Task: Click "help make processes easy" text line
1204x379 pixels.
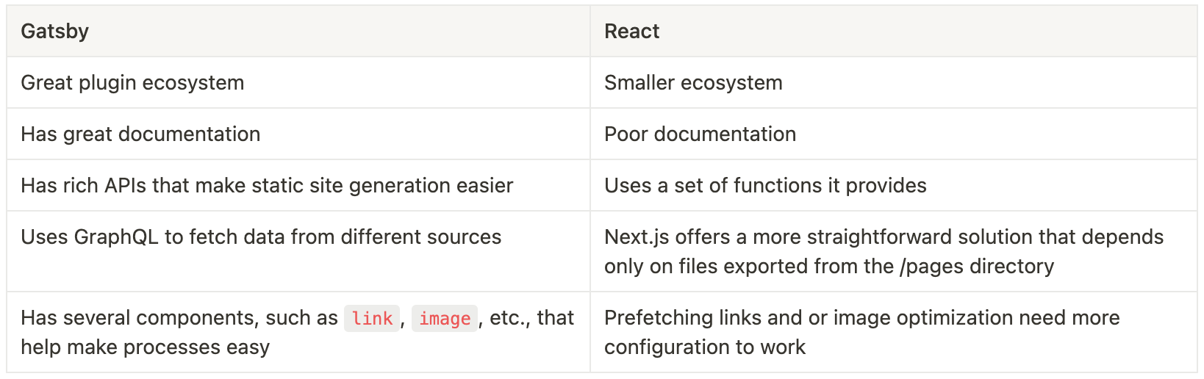Action: [x=145, y=347]
